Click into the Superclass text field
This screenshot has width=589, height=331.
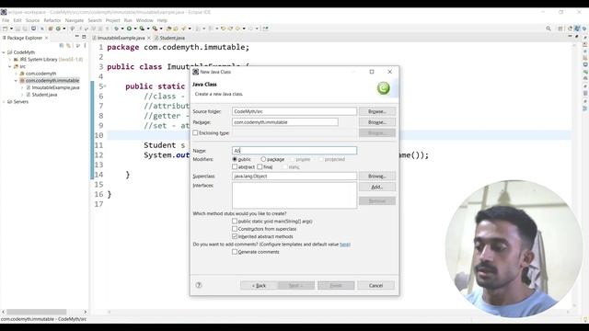294,176
